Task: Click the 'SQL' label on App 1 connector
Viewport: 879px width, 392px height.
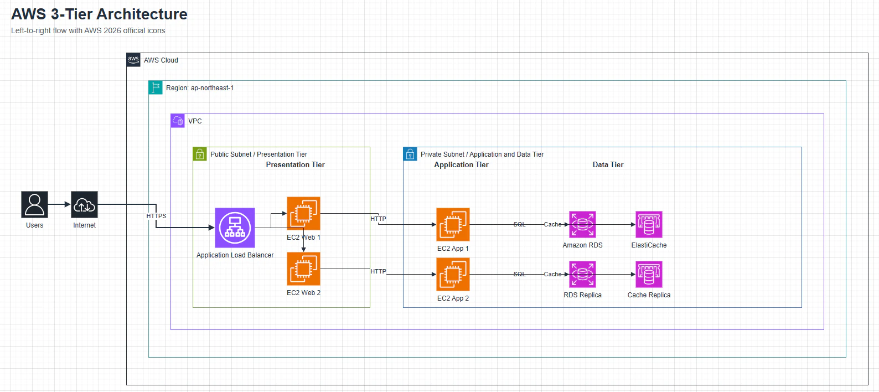Action: pos(519,225)
